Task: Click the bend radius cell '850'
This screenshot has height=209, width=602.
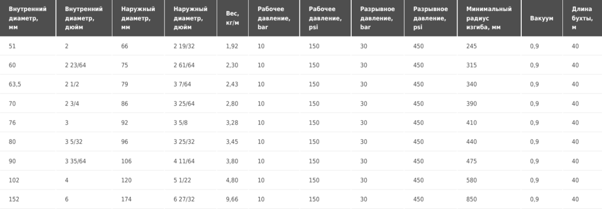Action: (x=471, y=199)
